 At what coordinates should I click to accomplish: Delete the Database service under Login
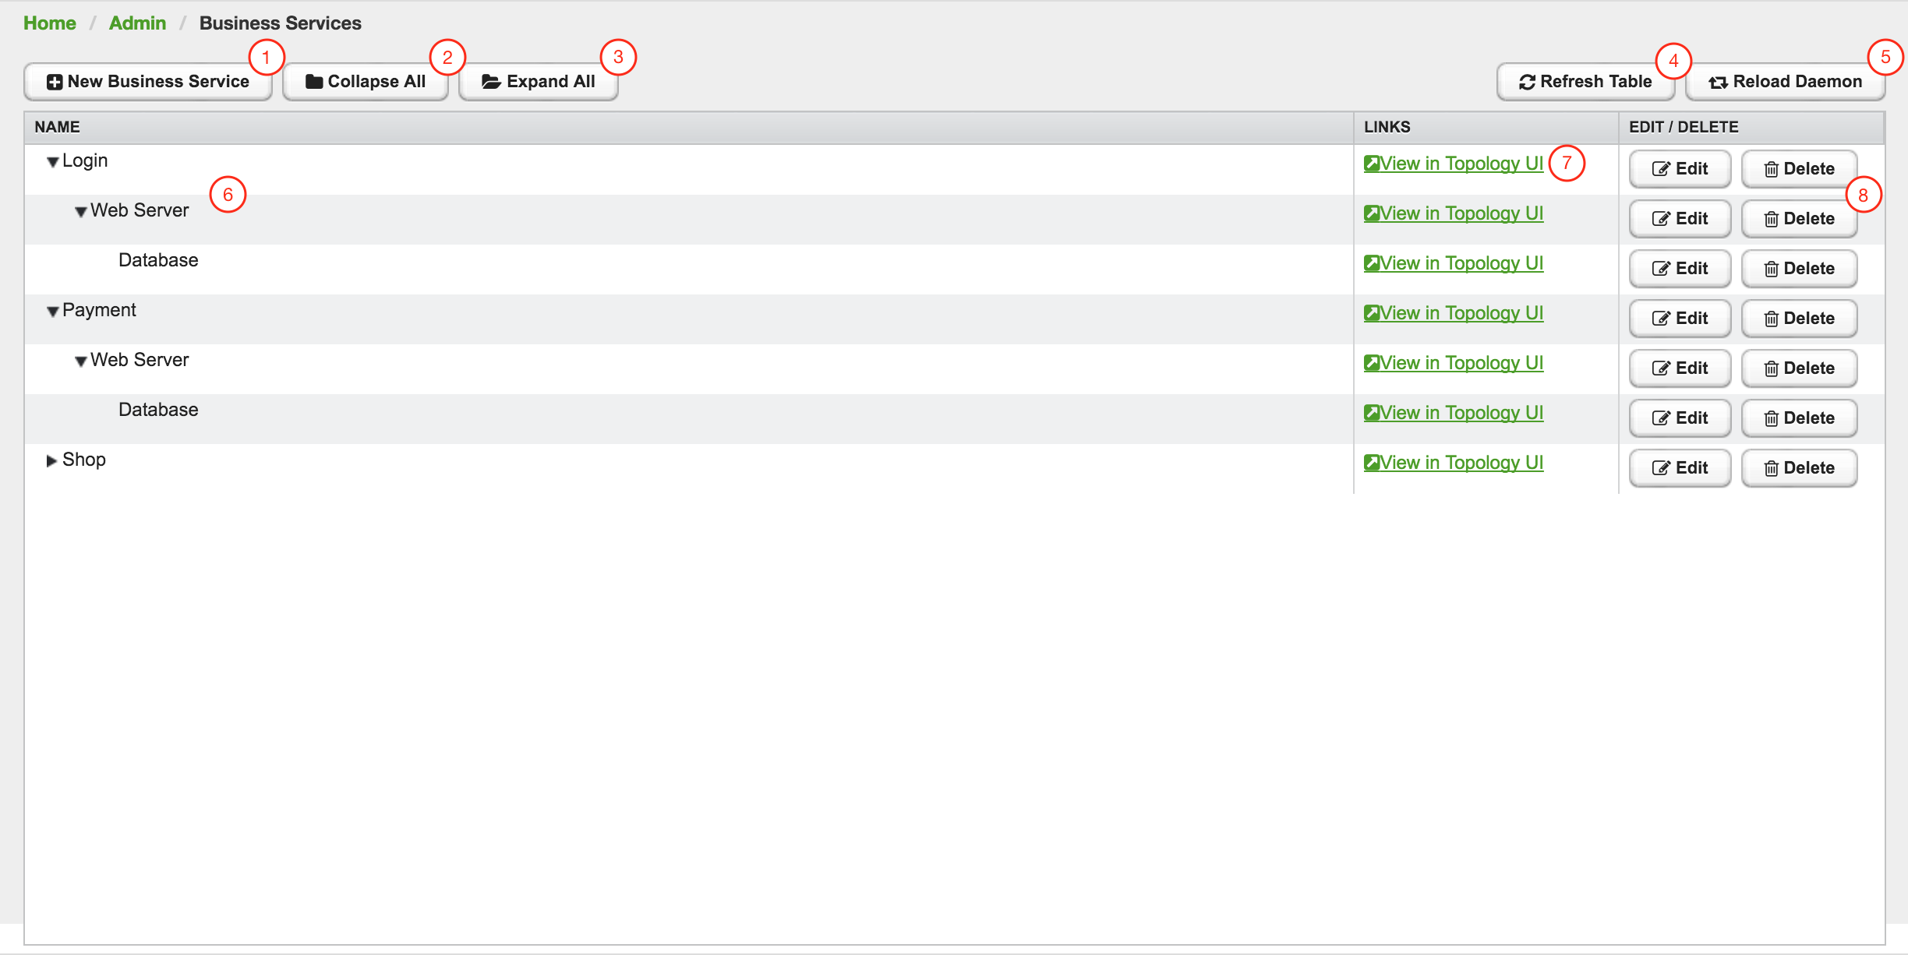pos(1799,269)
